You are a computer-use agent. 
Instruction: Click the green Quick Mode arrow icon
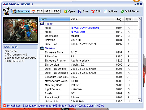click(122, 11)
